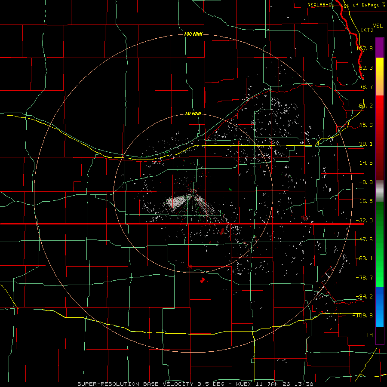The image size is (387, 387).
Task: Click the [KT] units label
Action: click(x=367, y=30)
